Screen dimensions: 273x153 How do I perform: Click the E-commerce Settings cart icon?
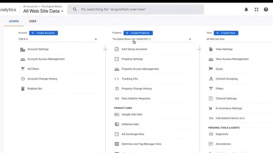[x=210, y=108]
